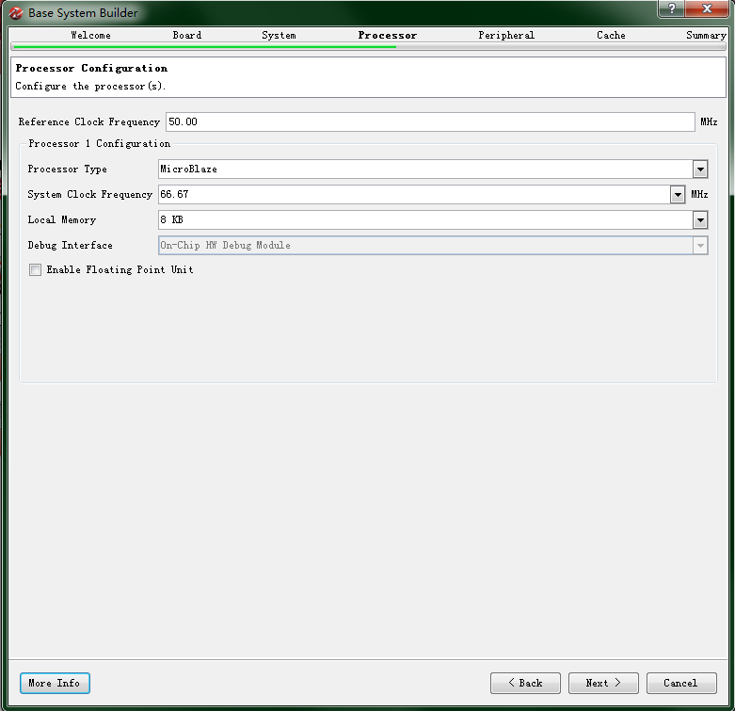Open the disabled Debug Interface dropdown
Viewport: 735px width, 711px height.
[x=433, y=245]
